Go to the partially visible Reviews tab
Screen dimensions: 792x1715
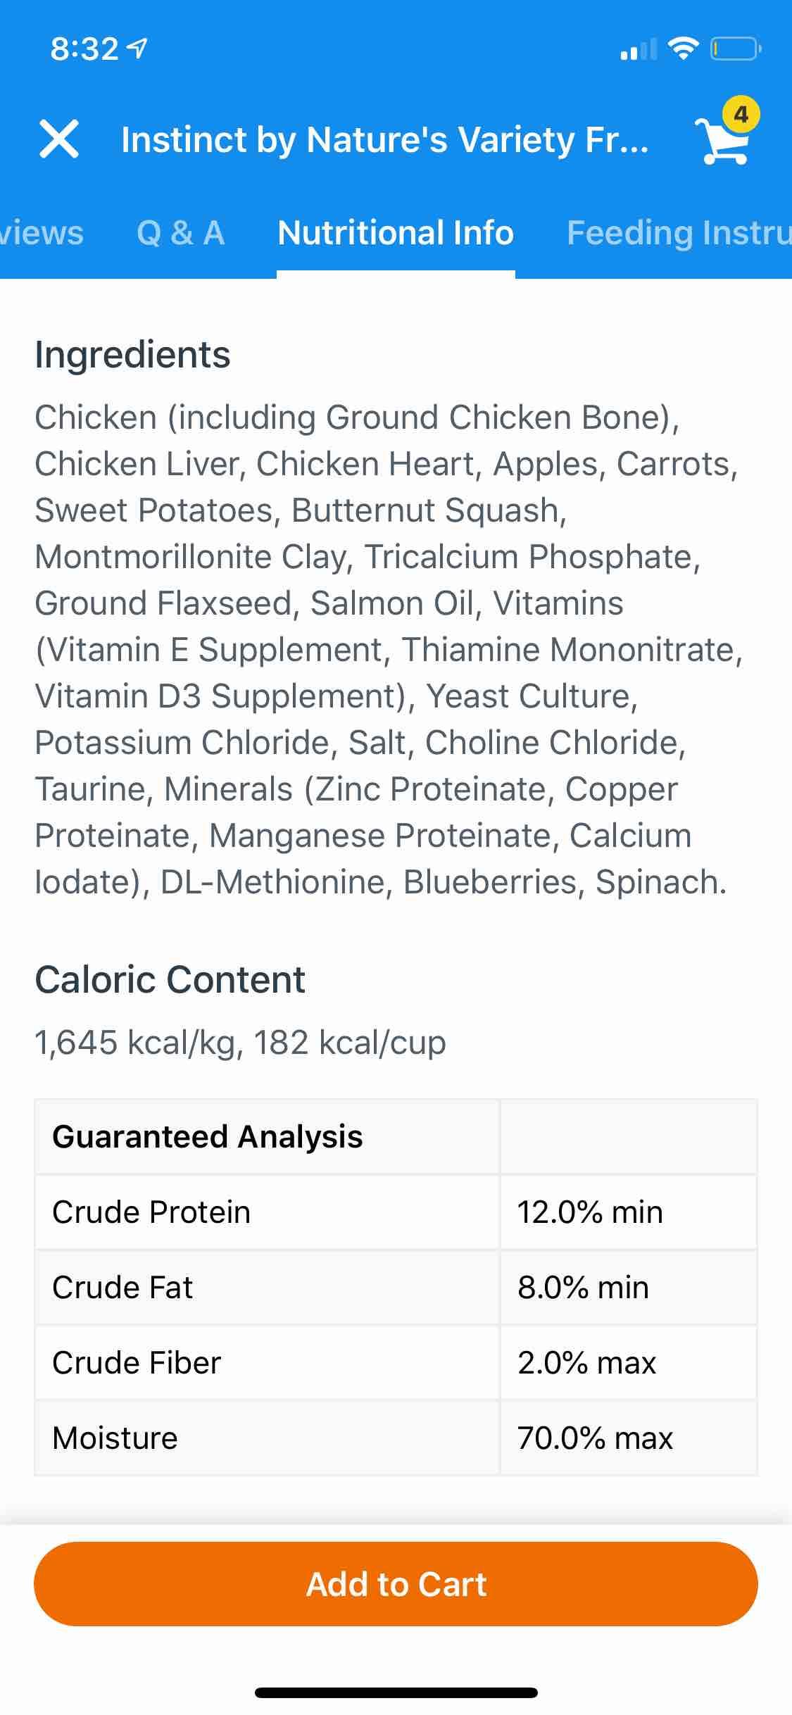coord(42,233)
